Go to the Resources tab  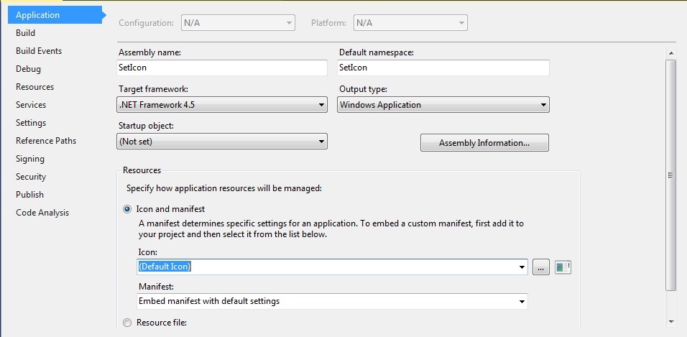pos(34,87)
